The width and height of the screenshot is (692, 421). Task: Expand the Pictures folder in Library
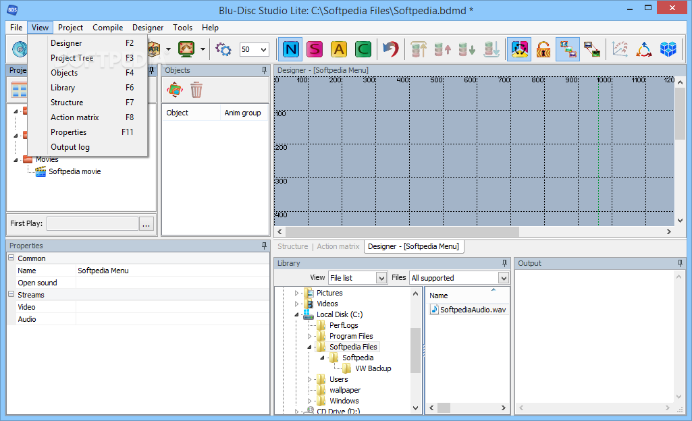click(x=296, y=293)
